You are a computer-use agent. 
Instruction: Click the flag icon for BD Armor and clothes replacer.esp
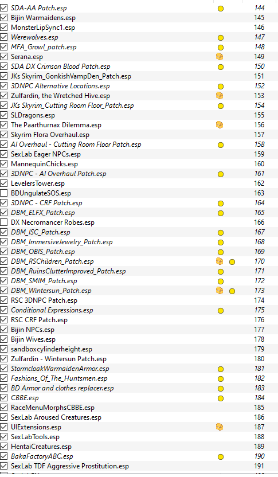point(221,389)
